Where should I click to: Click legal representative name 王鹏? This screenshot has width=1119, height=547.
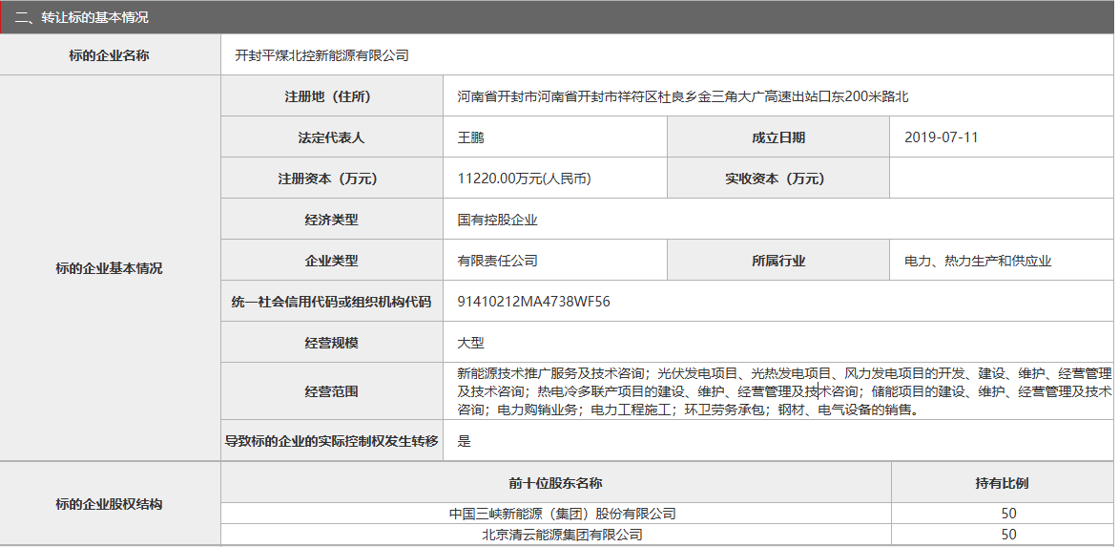471,137
